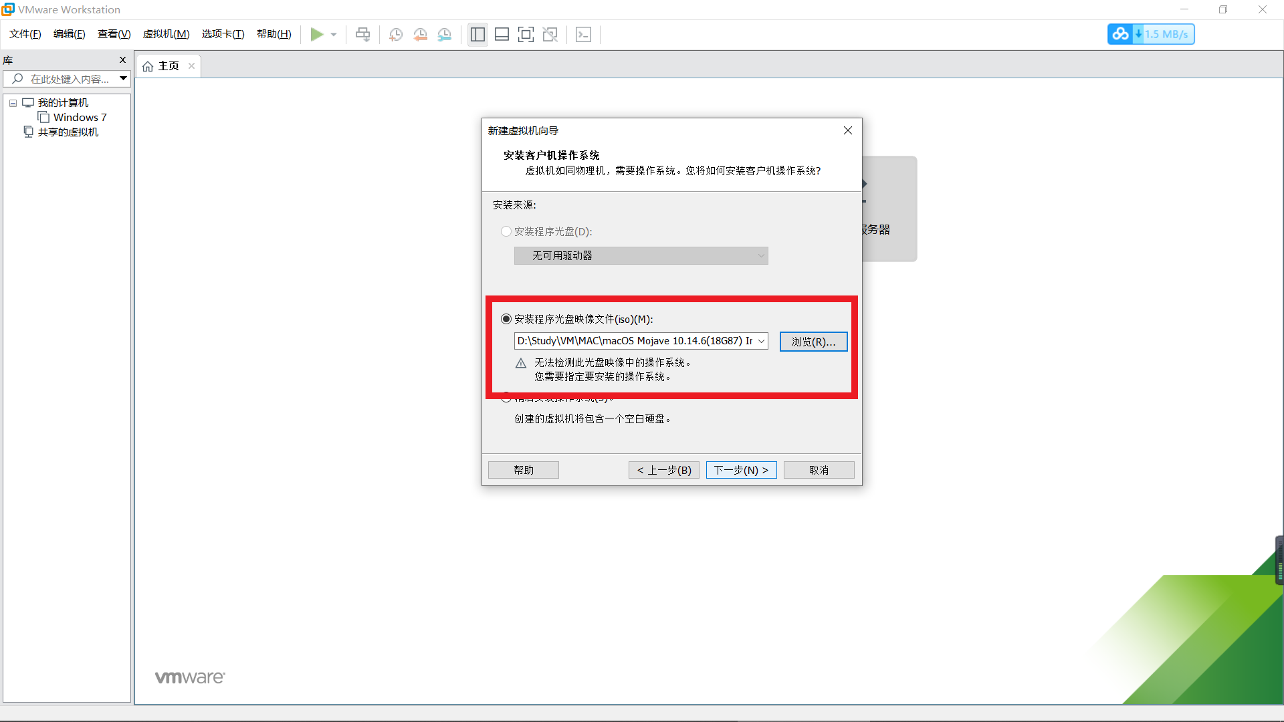Select Windows 7 virtual machine in library
The width and height of the screenshot is (1284, 722).
(80, 117)
